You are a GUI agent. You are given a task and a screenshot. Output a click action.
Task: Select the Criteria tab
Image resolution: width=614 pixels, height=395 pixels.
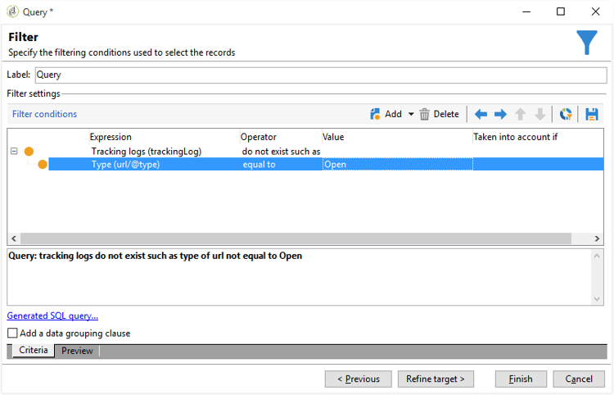click(x=33, y=351)
